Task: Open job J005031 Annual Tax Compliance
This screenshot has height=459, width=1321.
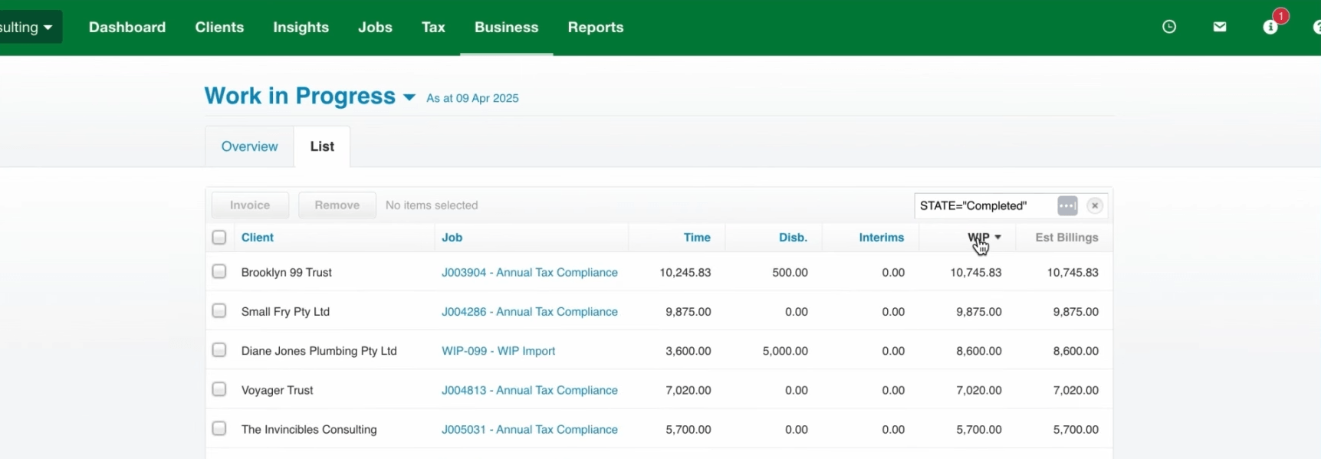Action: click(530, 429)
